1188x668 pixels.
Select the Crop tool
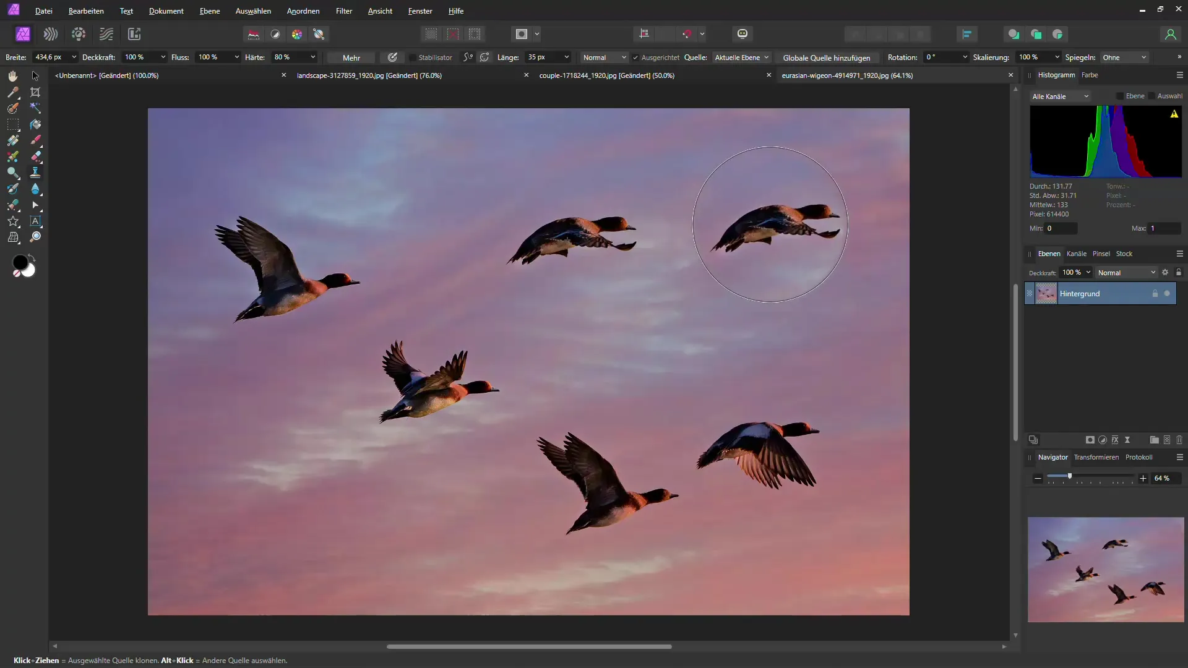35,92
